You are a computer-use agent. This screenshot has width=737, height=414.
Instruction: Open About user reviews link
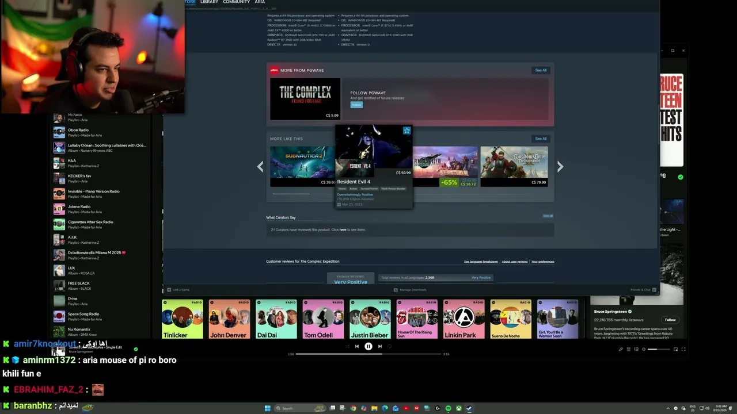(x=515, y=262)
